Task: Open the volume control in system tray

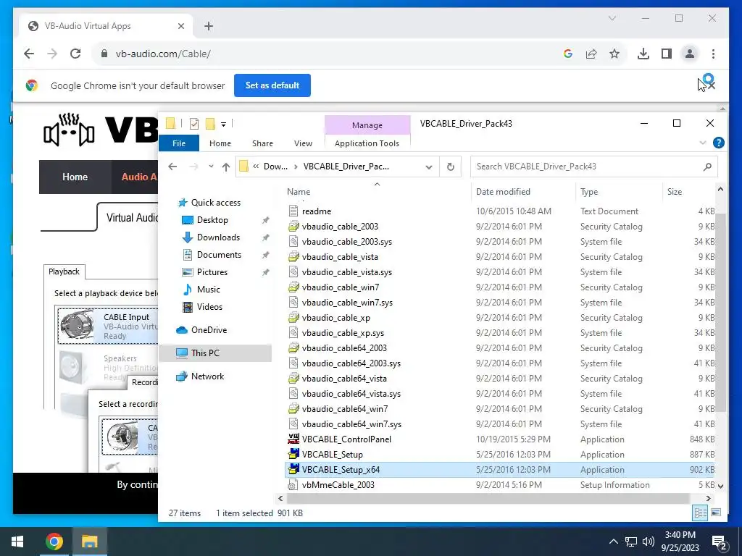Action: (x=649, y=542)
